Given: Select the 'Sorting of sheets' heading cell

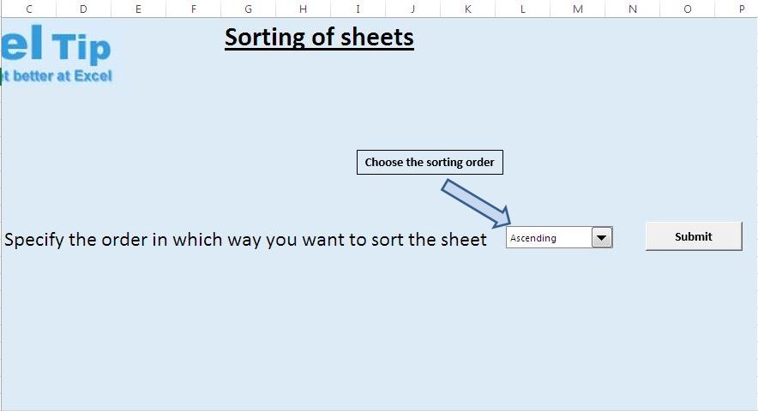Looking at the screenshot, I should point(319,38).
